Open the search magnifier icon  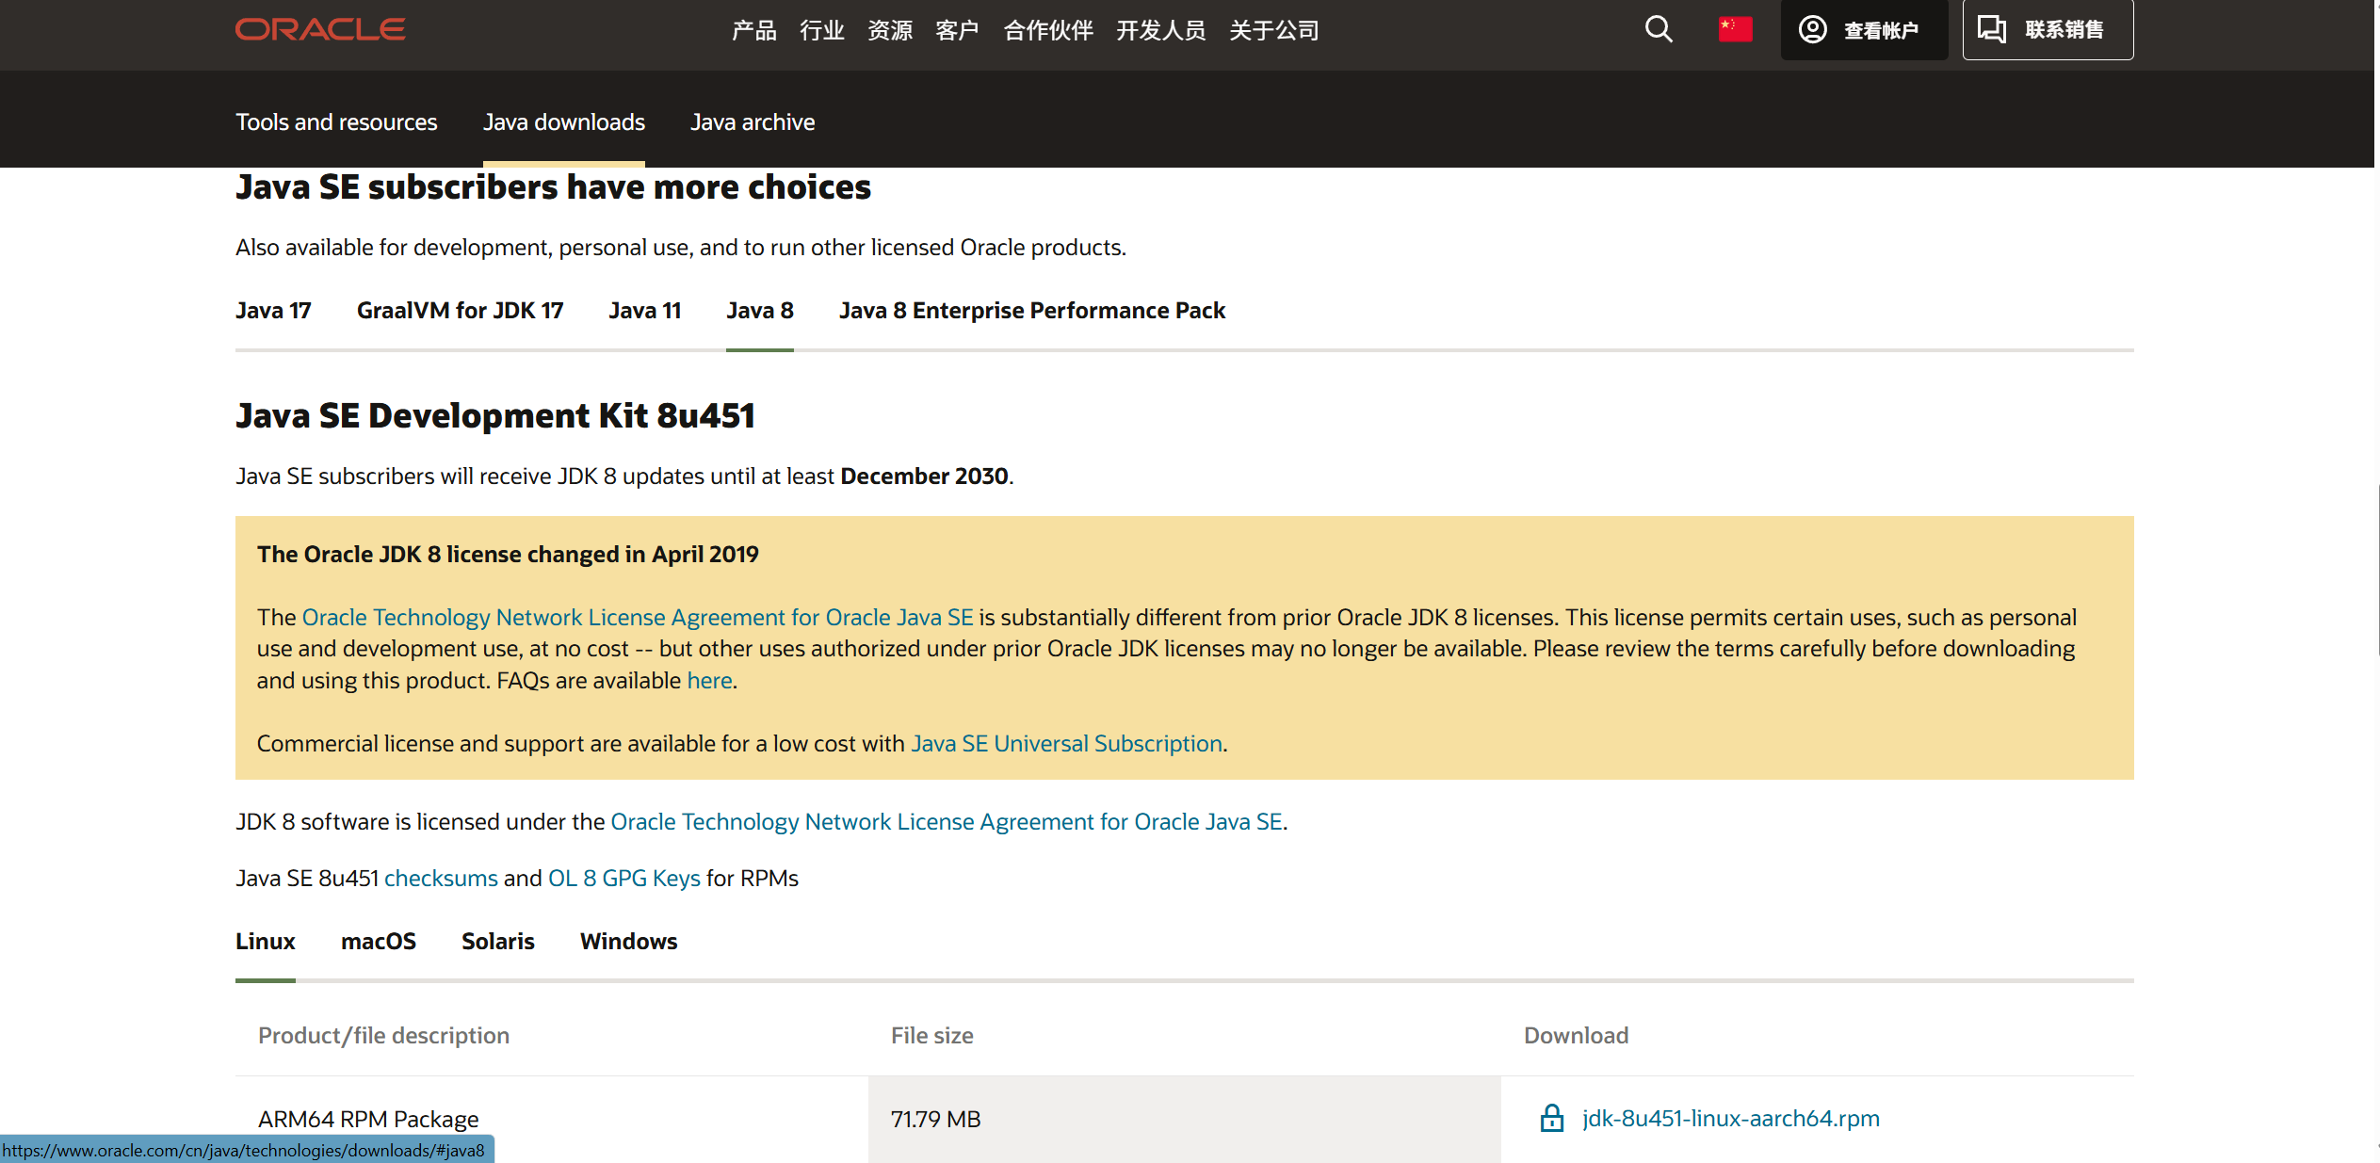pyautogui.click(x=1658, y=29)
